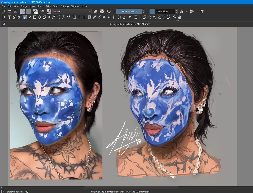This screenshot has width=253, height=193.
Task: Toggle vertical mirror tool
Action: 192,11
